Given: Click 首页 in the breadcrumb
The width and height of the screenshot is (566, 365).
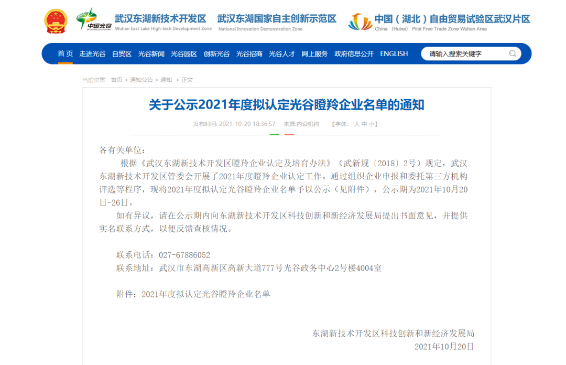Looking at the screenshot, I should [x=116, y=80].
